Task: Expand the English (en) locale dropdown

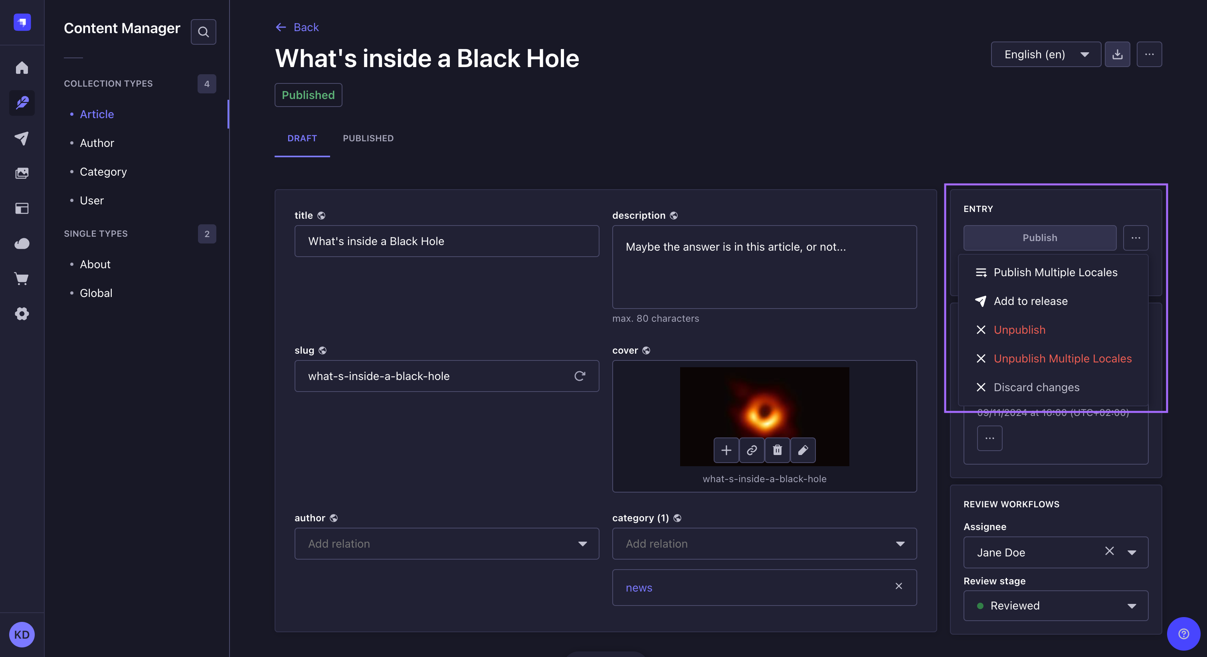Action: 1045,54
